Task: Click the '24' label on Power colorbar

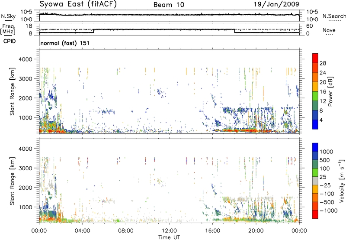Action: [x=323, y=73]
